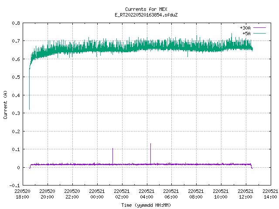Click the 220521 00:00 x-axis label
This screenshot has height=209, width=279.
click(97, 194)
